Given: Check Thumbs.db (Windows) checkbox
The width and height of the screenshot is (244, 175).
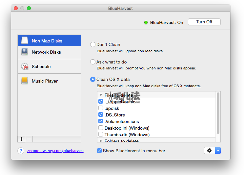Looking at the screenshot, I should pos(101,134).
